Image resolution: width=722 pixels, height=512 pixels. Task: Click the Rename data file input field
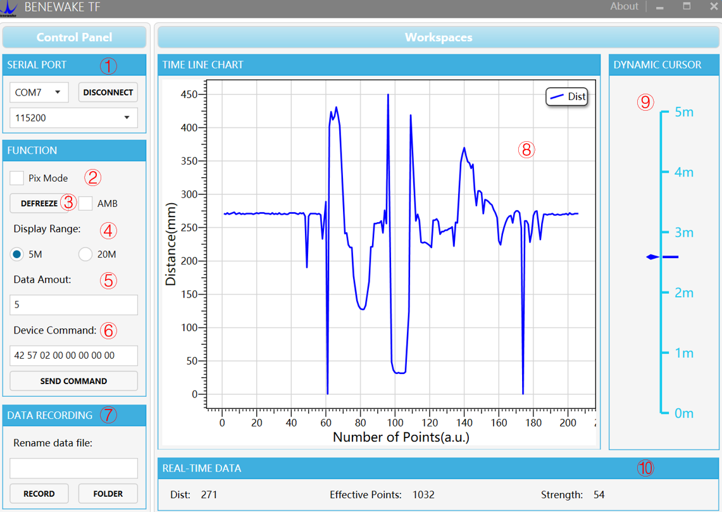coord(73,468)
